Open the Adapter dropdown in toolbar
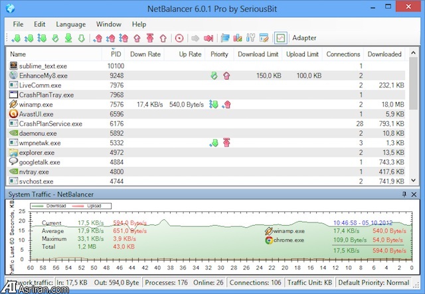This screenshot has height=294, width=425. pos(304,38)
